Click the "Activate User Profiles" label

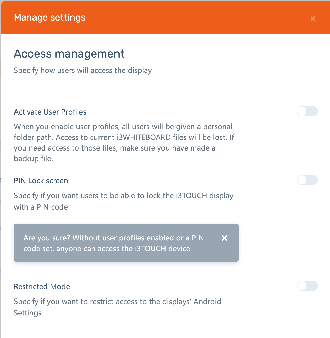[50, 112]
